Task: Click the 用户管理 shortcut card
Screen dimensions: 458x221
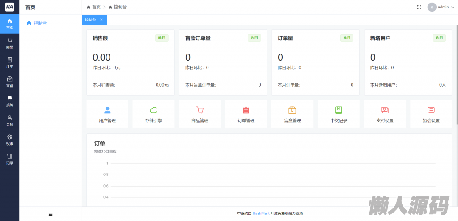Action: [x=107, y=114]
